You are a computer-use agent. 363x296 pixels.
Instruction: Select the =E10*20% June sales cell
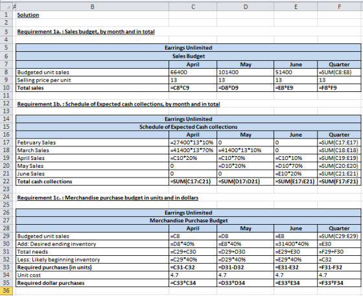[x=296, y=174]
